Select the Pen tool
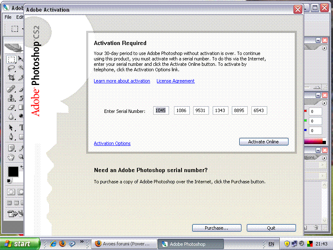The height and width of the screenshot is (250, 333). click(11, 137)
